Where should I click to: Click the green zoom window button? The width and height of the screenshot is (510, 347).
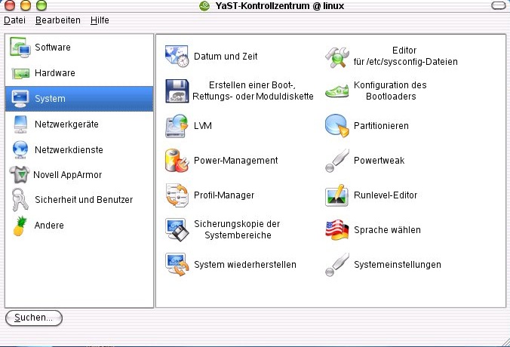(x=41, y=5)
